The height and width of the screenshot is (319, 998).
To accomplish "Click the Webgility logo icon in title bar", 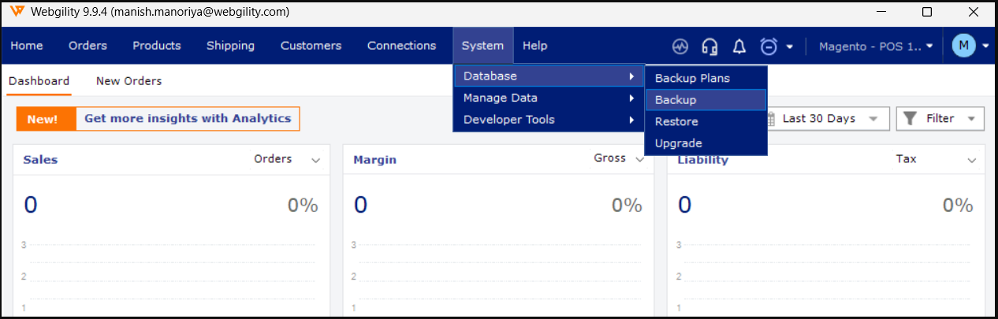I will pos(17,12).
